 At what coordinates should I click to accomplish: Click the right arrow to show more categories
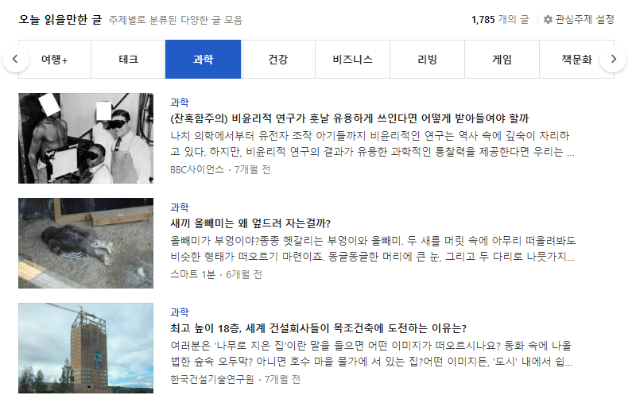613,60
